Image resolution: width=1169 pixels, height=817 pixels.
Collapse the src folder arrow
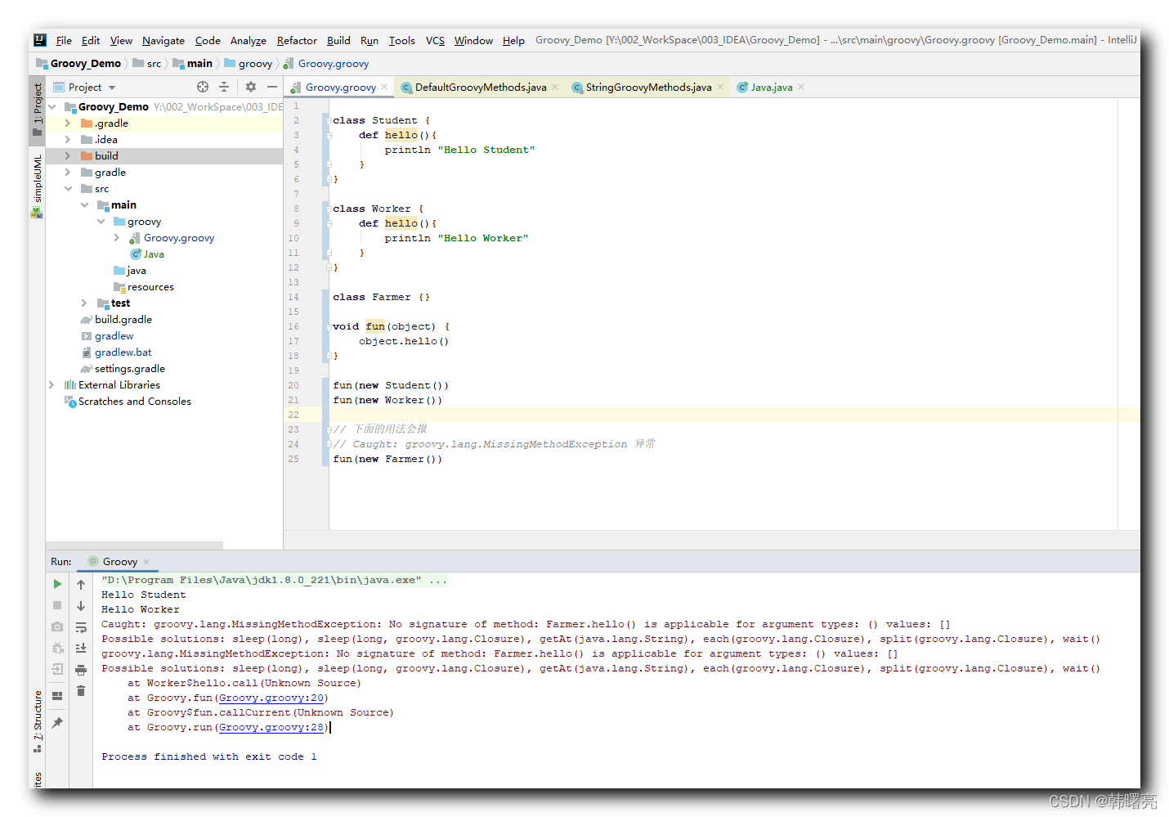coord(68,189)
